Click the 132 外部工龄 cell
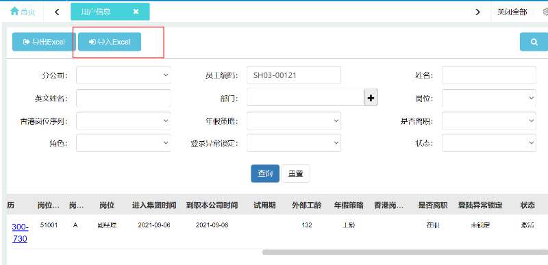This screenshot has width=548, height=265. click(307, 225)
